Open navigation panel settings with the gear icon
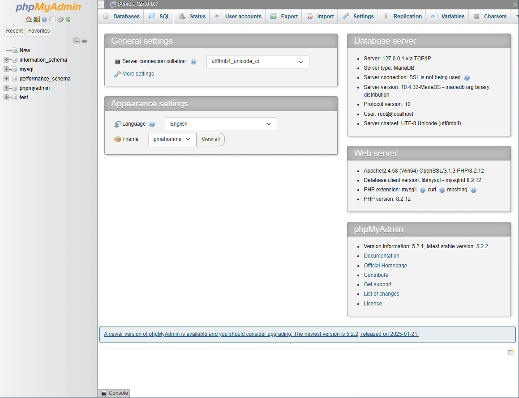The image size is (519, 398). (x=60, y=20)
